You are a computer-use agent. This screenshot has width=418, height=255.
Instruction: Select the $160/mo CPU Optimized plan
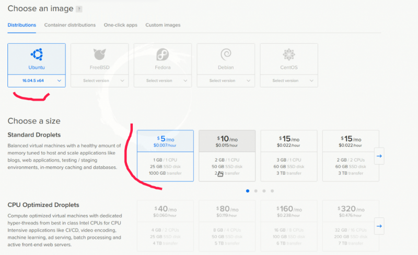click(x=289, y=226)
